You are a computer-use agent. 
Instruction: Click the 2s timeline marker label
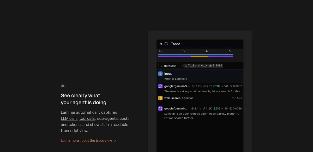tap(184, 51)
